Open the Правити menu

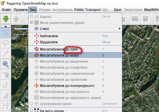click(21, 10)
